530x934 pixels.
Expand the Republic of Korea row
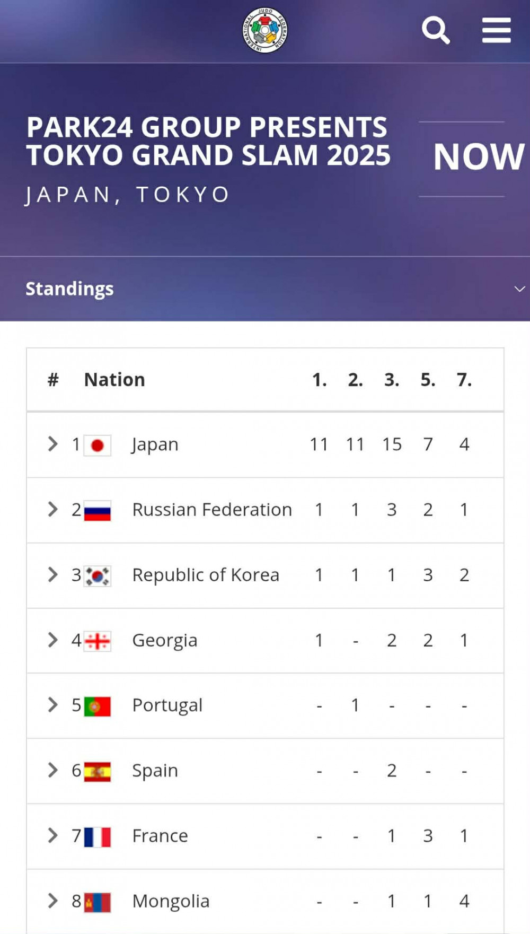[x=52, y=574]
